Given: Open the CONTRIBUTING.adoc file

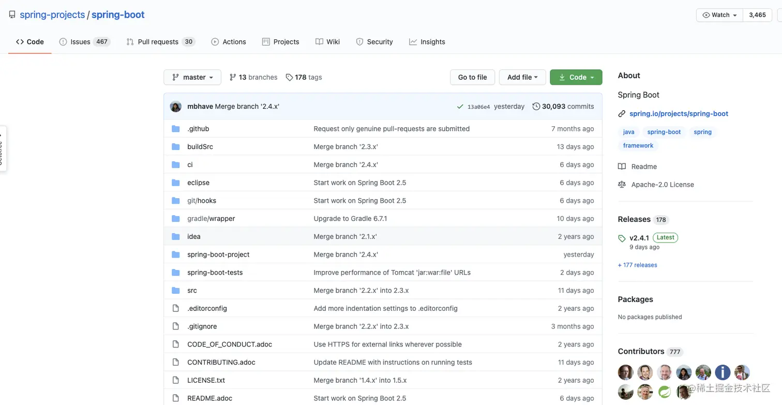Looking at the screenshot, I should (221, 363).
